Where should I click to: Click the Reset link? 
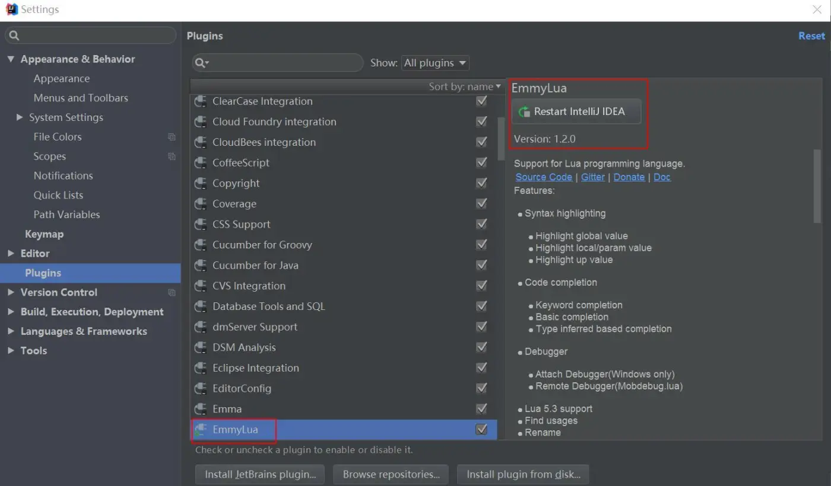click(x=811, y=36)
